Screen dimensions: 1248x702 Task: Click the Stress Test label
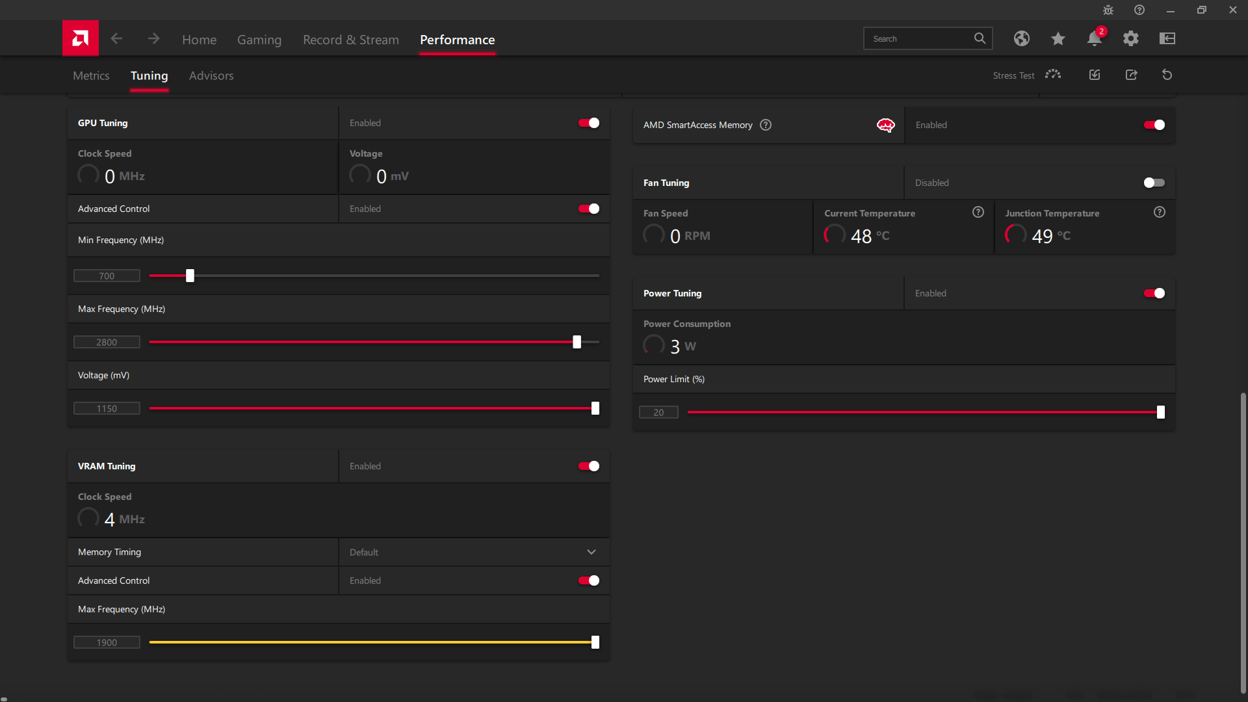(1013, 75)
